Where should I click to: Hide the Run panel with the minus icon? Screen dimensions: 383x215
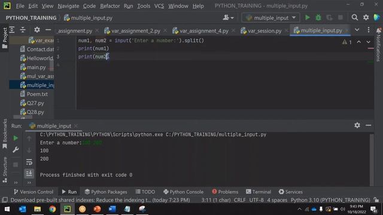click(369, 125)
